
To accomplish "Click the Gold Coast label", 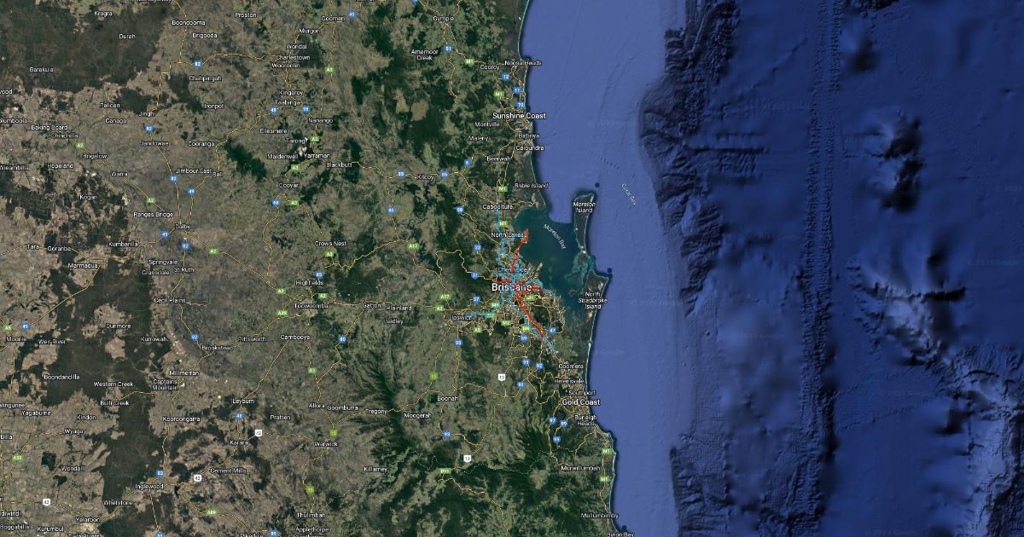I will point(580,401).
